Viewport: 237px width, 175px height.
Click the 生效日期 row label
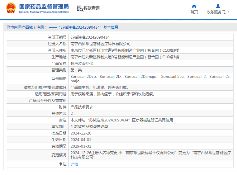coord(59,140)
